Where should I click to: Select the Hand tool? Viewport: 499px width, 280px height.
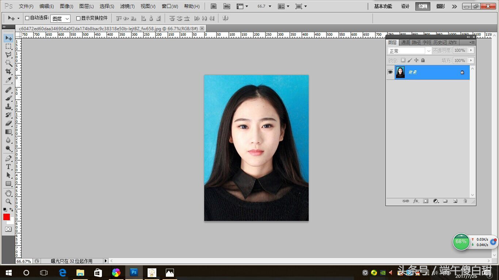pyautogui.click(x=8, y=193)
